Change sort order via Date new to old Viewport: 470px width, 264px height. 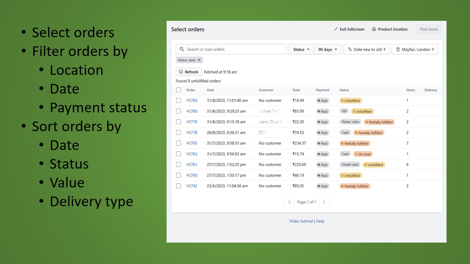click(x=366, y=49)
